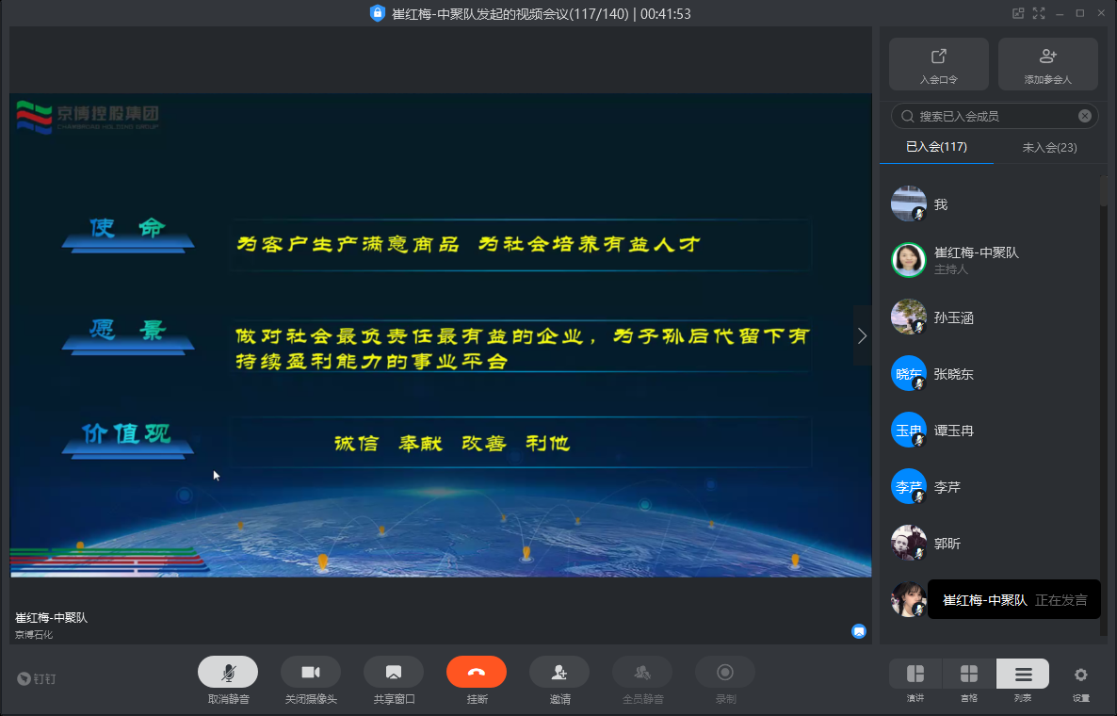Select participant 孙玉涵 in member list
Viewport: 1117px width, 716px height.
(953, 317)
